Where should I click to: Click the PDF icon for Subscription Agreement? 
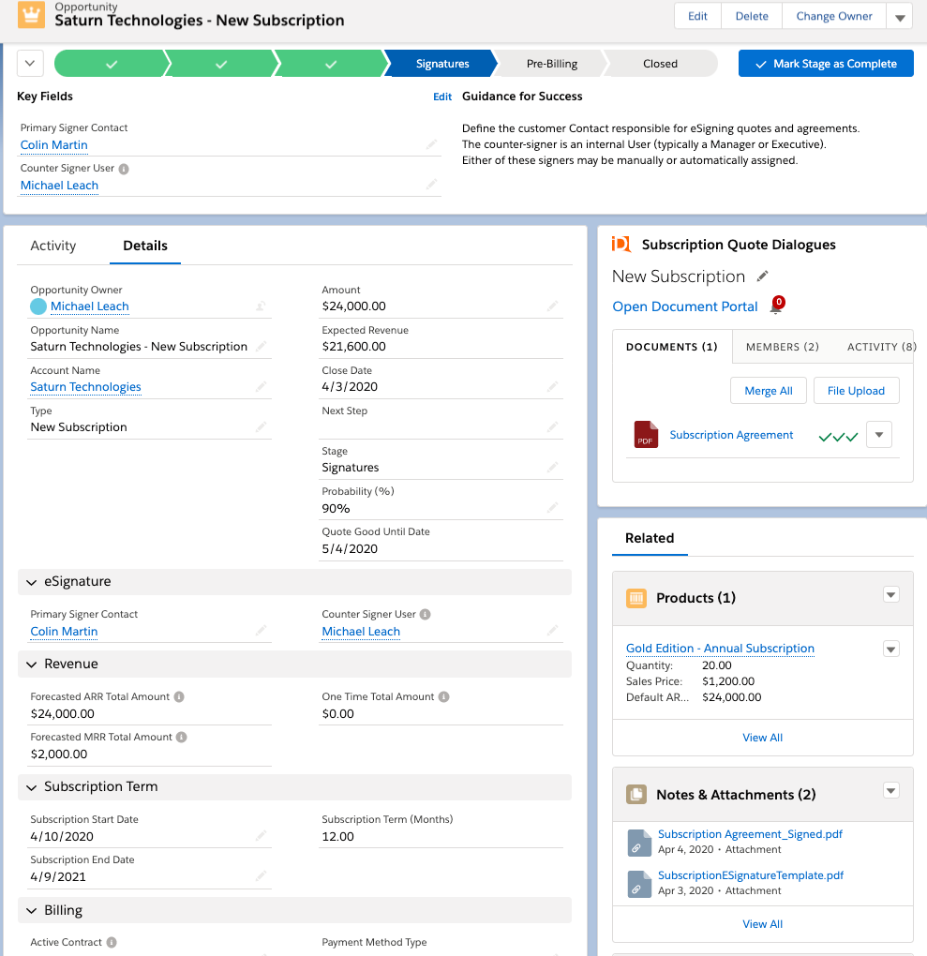point(646,435)
